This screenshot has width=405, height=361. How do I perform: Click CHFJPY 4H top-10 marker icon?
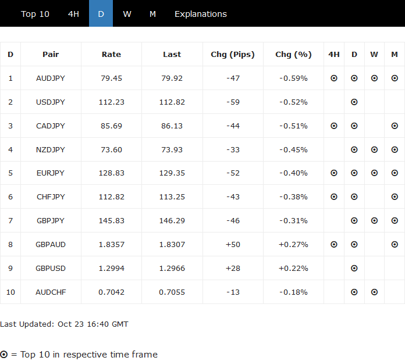click(x=334, y=197)
